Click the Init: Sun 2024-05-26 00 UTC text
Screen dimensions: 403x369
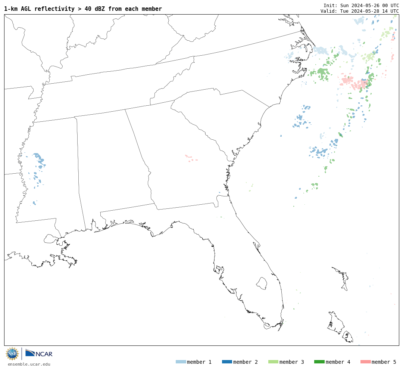pos(361,5)
